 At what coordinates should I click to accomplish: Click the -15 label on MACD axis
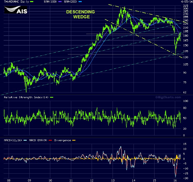coord(186,174)
